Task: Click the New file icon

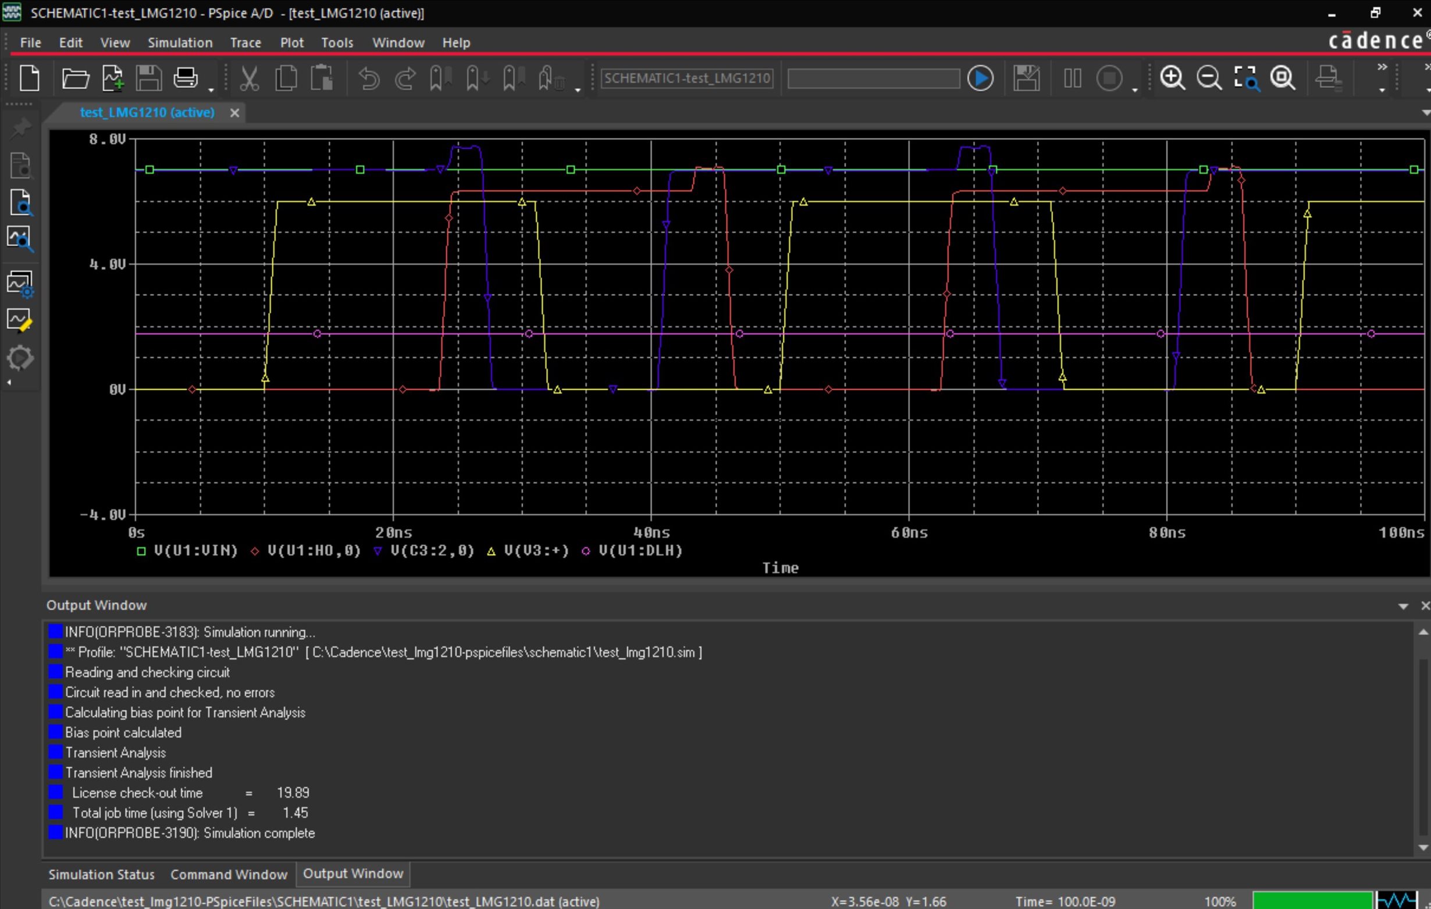Action: [x=29, y=78]
